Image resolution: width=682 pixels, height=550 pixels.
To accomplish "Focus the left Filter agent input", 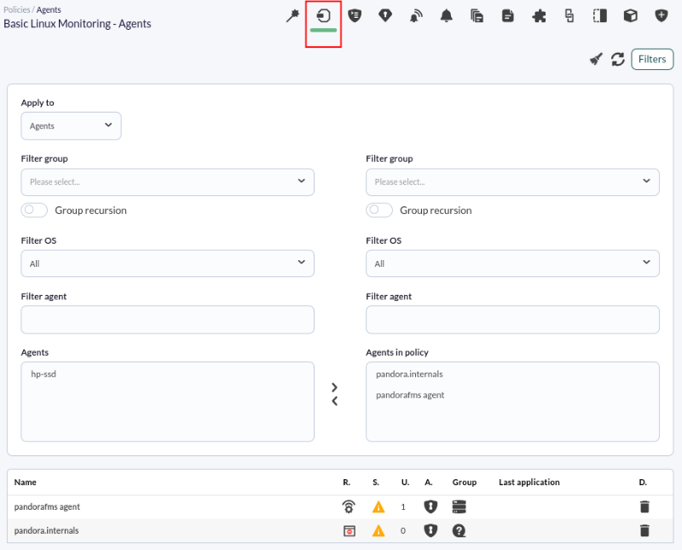I will (167, 320).
